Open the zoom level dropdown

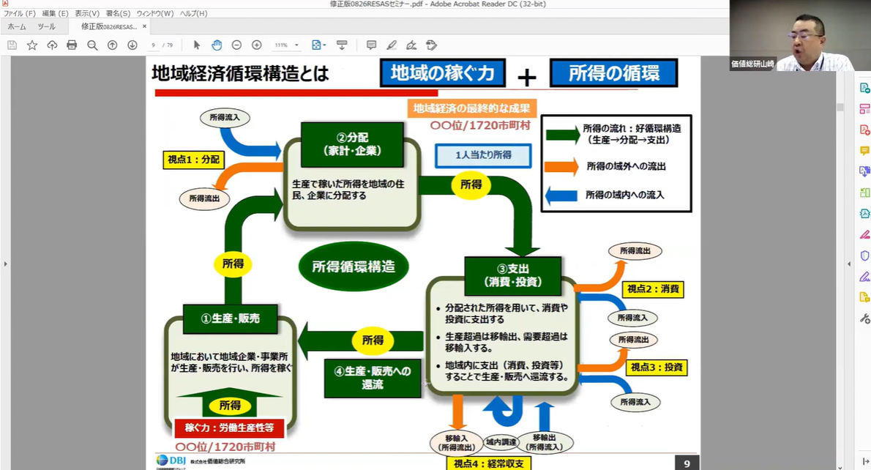coord(296,45)
